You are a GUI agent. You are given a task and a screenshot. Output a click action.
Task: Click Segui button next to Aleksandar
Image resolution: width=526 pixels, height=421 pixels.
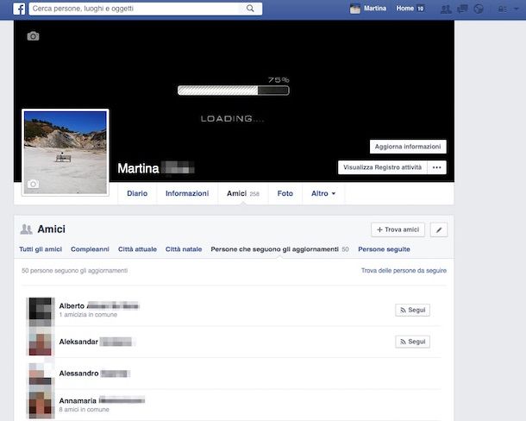point(413,342)
